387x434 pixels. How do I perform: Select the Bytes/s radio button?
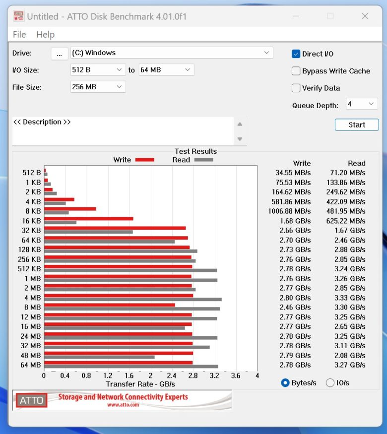pyautogui.click(x=285, y=383)
